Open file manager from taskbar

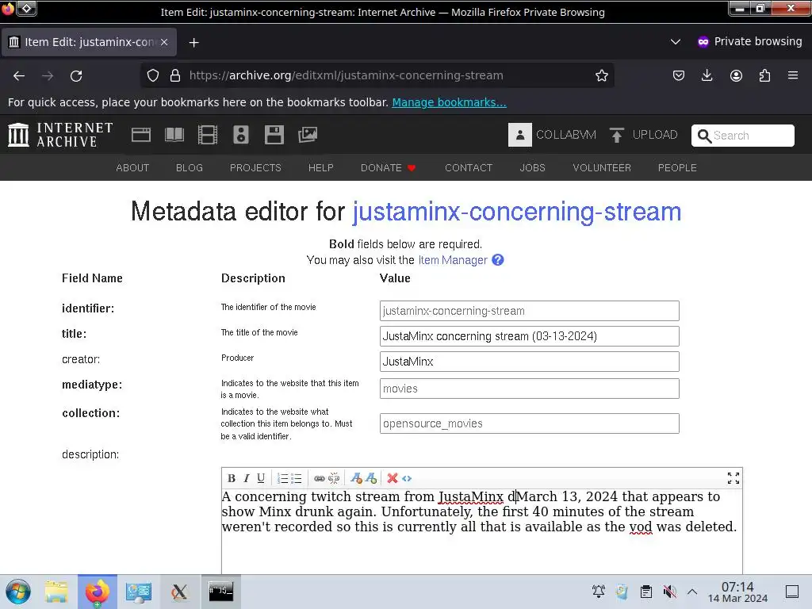56,592
